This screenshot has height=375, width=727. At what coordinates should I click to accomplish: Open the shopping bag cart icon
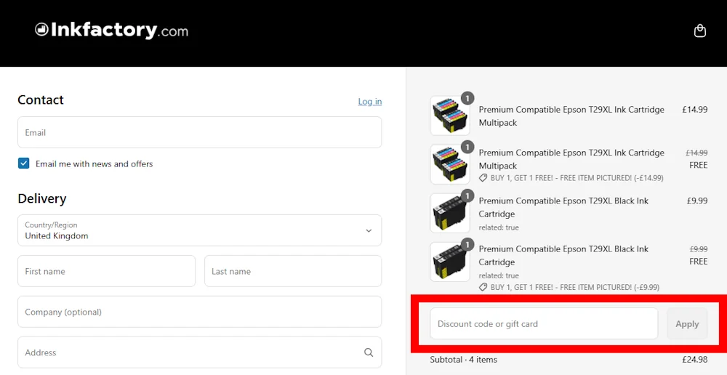coord(699,31)
